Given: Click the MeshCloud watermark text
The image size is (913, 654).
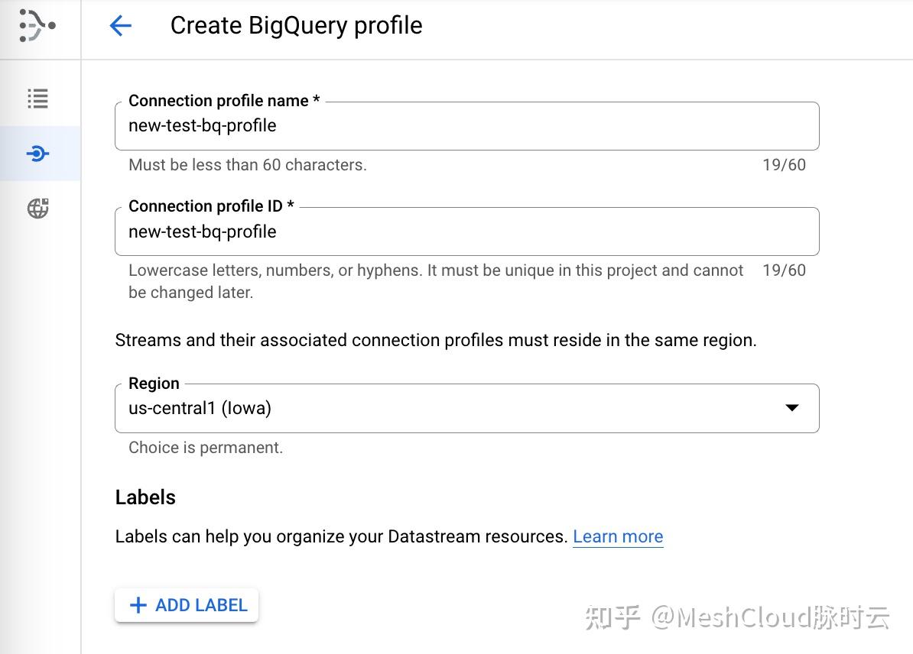Looking at the screenshot, I should point(737,617).
